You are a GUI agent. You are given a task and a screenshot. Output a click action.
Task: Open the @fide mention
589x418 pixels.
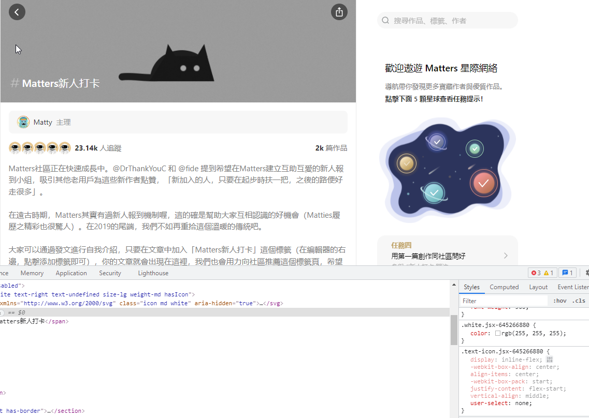pos(188,169)
